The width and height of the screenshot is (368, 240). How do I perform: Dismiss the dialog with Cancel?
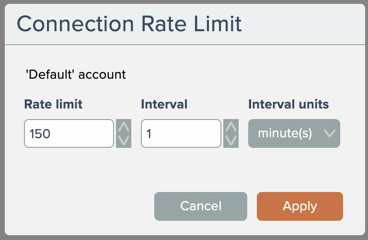(200, 206)
